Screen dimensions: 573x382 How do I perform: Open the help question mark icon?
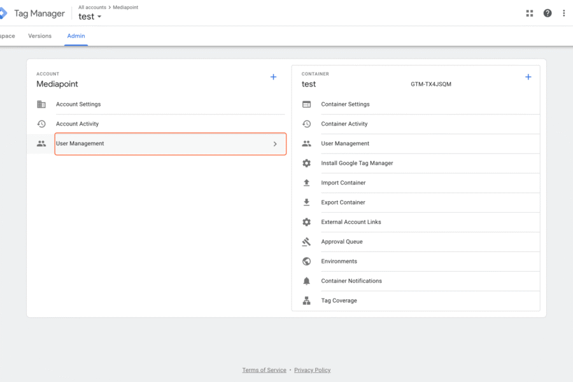click(x=548, y=13)
